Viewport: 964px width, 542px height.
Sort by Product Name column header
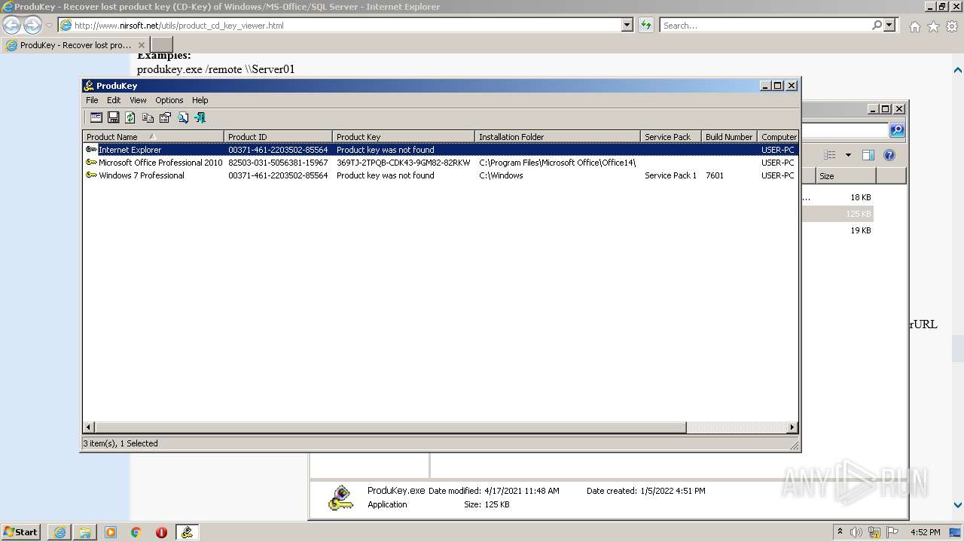(154, 137)
